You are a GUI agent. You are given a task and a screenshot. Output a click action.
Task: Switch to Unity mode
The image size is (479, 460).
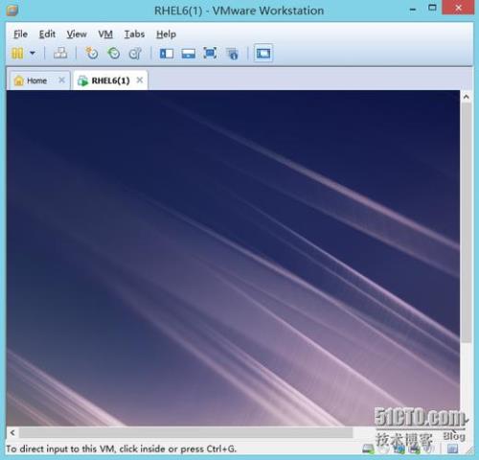point(232,53)
